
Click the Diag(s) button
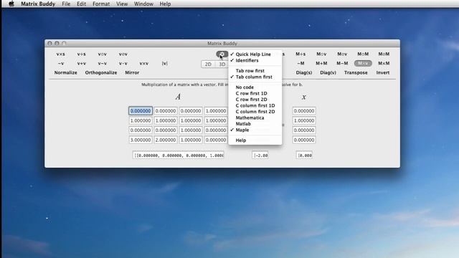click(304, 72)
